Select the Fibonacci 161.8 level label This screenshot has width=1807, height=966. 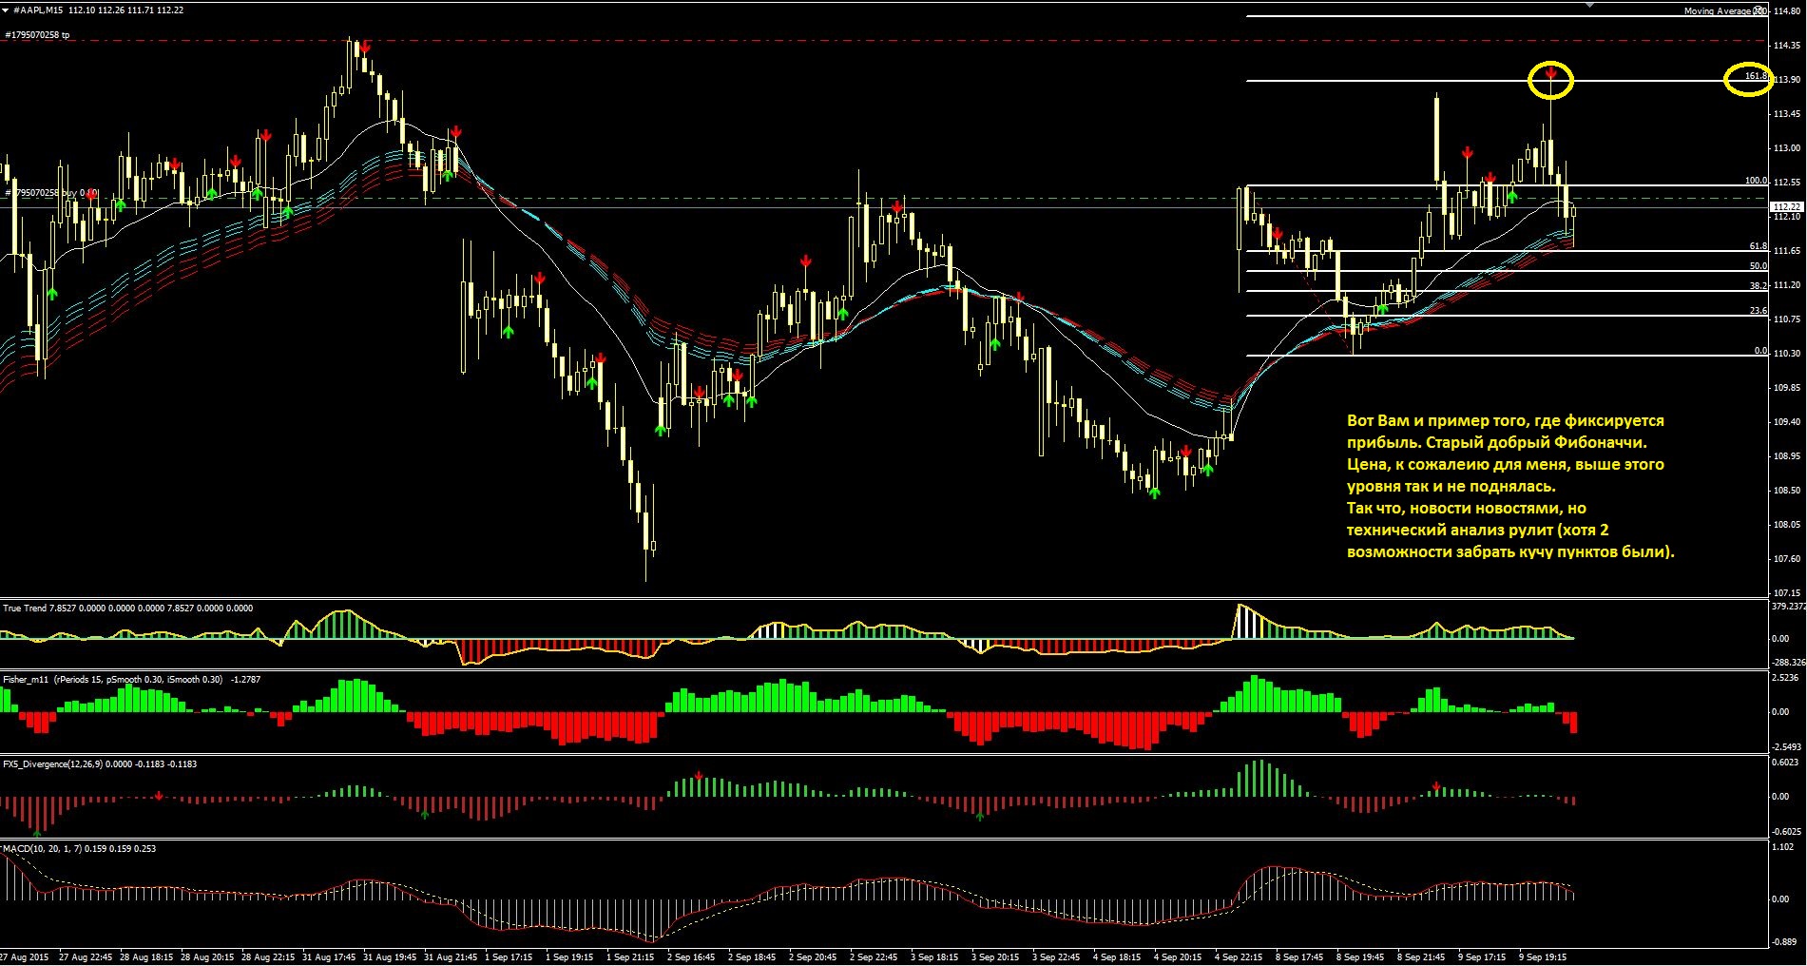pyautogui.click(x=1756, y=76)
